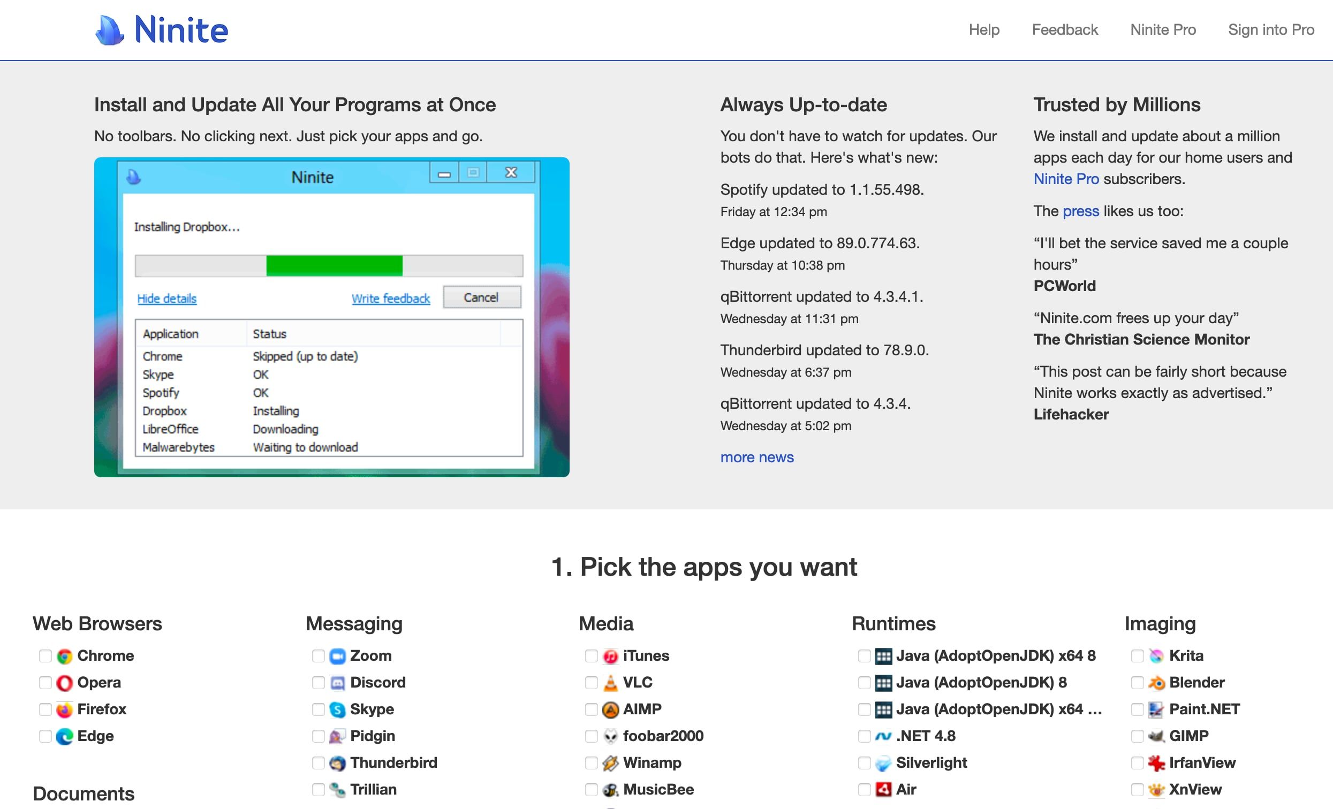This screenshot has height=809, width=1333.
Task: Check the Opera checkbox
Action: pyautogui.click(x=46, y=683)
